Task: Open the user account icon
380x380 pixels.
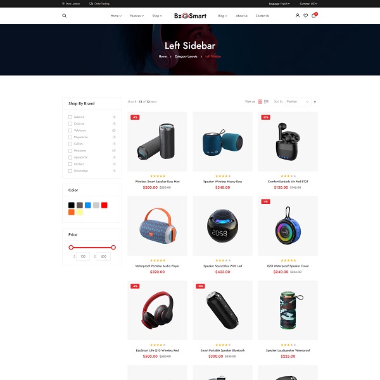Action: [x=298, y=15]
